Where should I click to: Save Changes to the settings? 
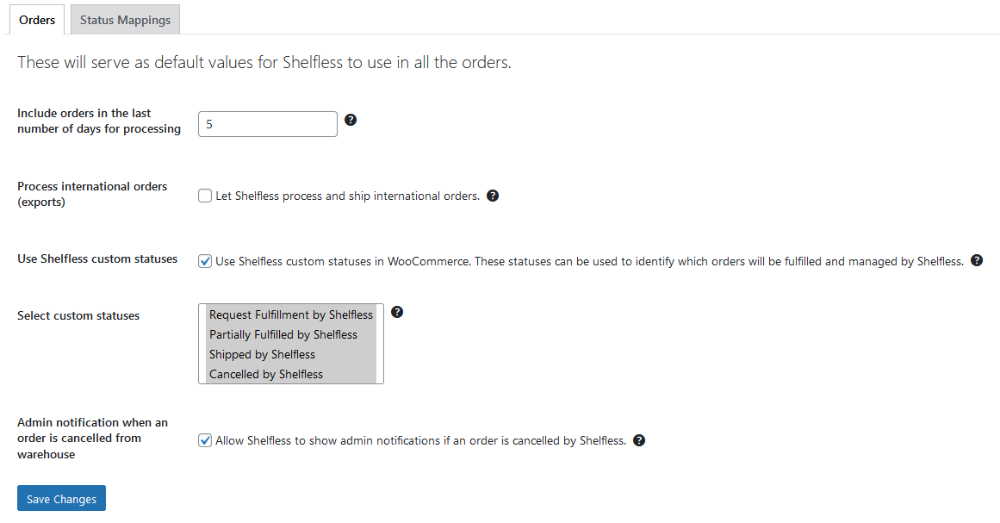[x=61, y=499]
